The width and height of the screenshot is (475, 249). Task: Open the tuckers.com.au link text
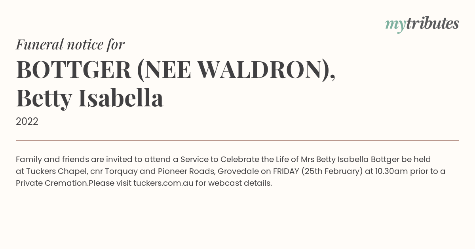(163, 183)
